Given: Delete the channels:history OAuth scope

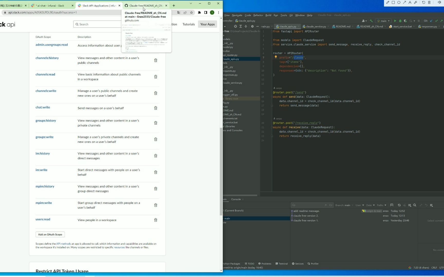Looking at the screenshot, I should (x=155, y=60).
